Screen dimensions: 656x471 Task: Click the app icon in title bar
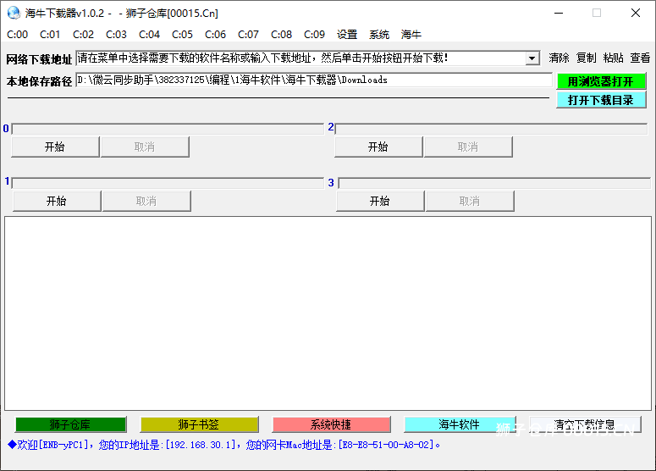click(14, 13)
